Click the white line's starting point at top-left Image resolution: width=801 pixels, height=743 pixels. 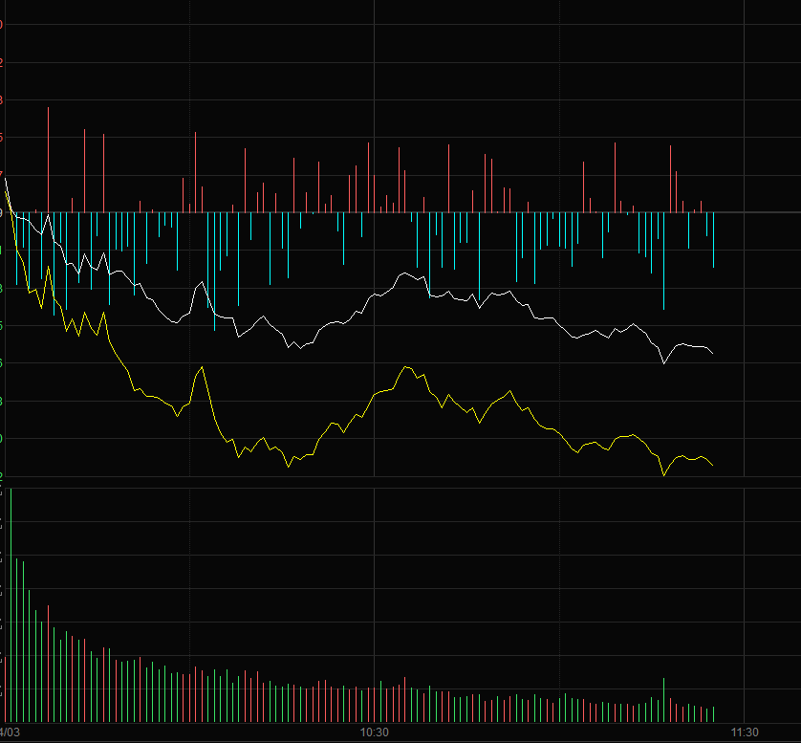pyautogui.click(x=6, y=179)
